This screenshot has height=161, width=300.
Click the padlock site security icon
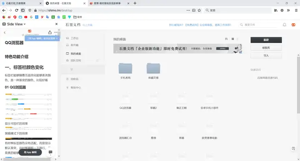tap(35, 10)
